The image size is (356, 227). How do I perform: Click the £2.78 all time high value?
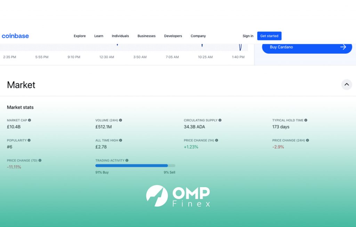101,147
